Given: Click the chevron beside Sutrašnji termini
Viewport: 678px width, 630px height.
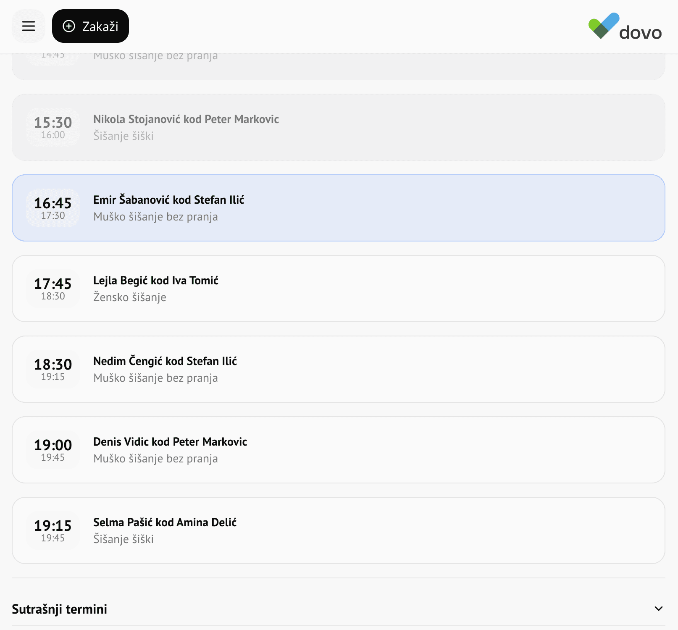Looking at the screenshot, I should coord(658,608).
